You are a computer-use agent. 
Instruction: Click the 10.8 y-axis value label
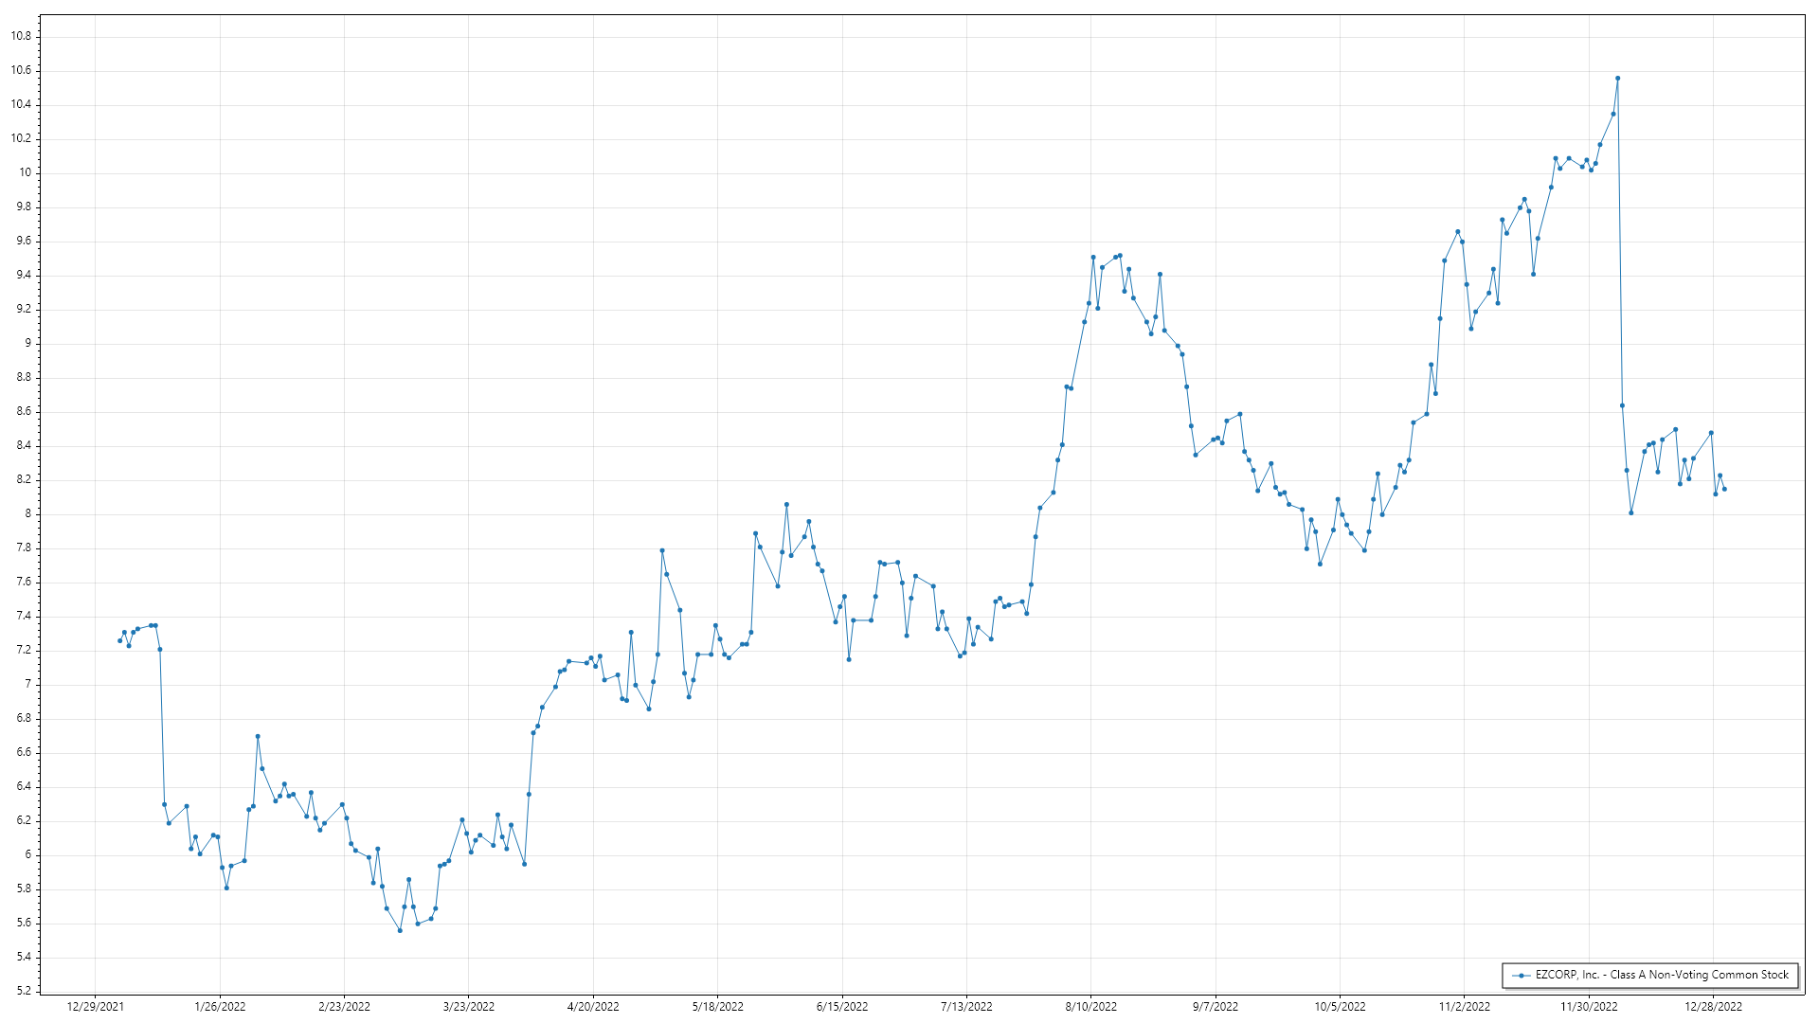click(x=21, y=36)
